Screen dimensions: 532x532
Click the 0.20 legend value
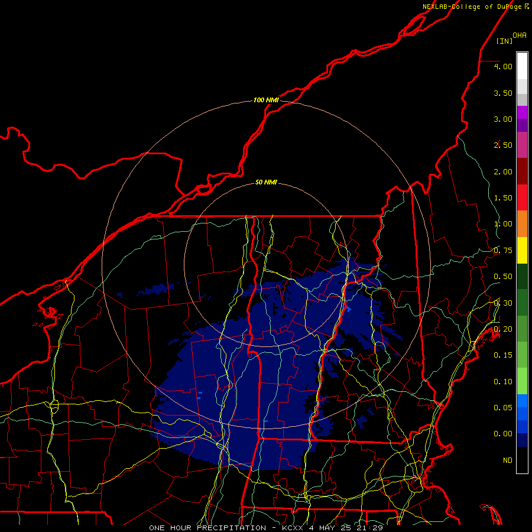[x=503, y=329]
